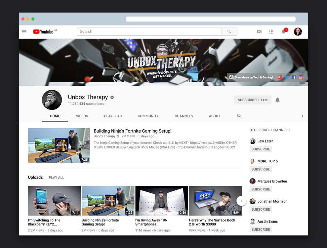Open the upload video camera icon

(259, 31)
